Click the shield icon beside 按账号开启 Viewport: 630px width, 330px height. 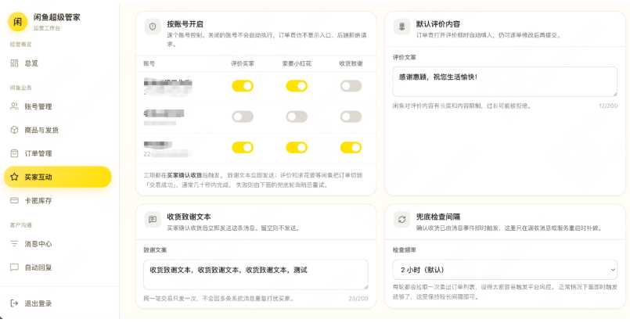click(153, 27)
